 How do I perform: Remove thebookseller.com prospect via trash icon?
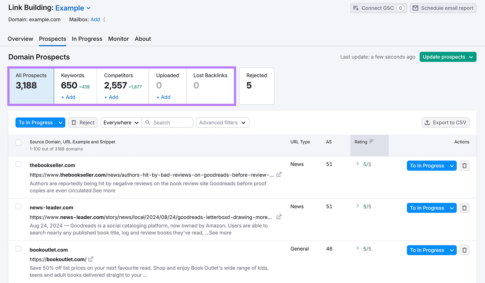(x=464, y=165)
